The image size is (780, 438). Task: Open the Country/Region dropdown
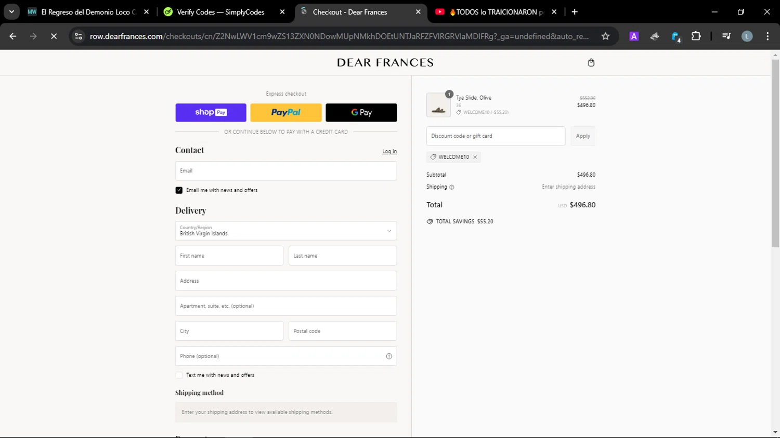coord(286,231)
